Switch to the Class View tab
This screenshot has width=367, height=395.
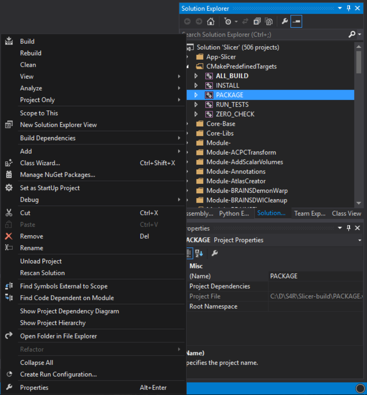(346, 213)
